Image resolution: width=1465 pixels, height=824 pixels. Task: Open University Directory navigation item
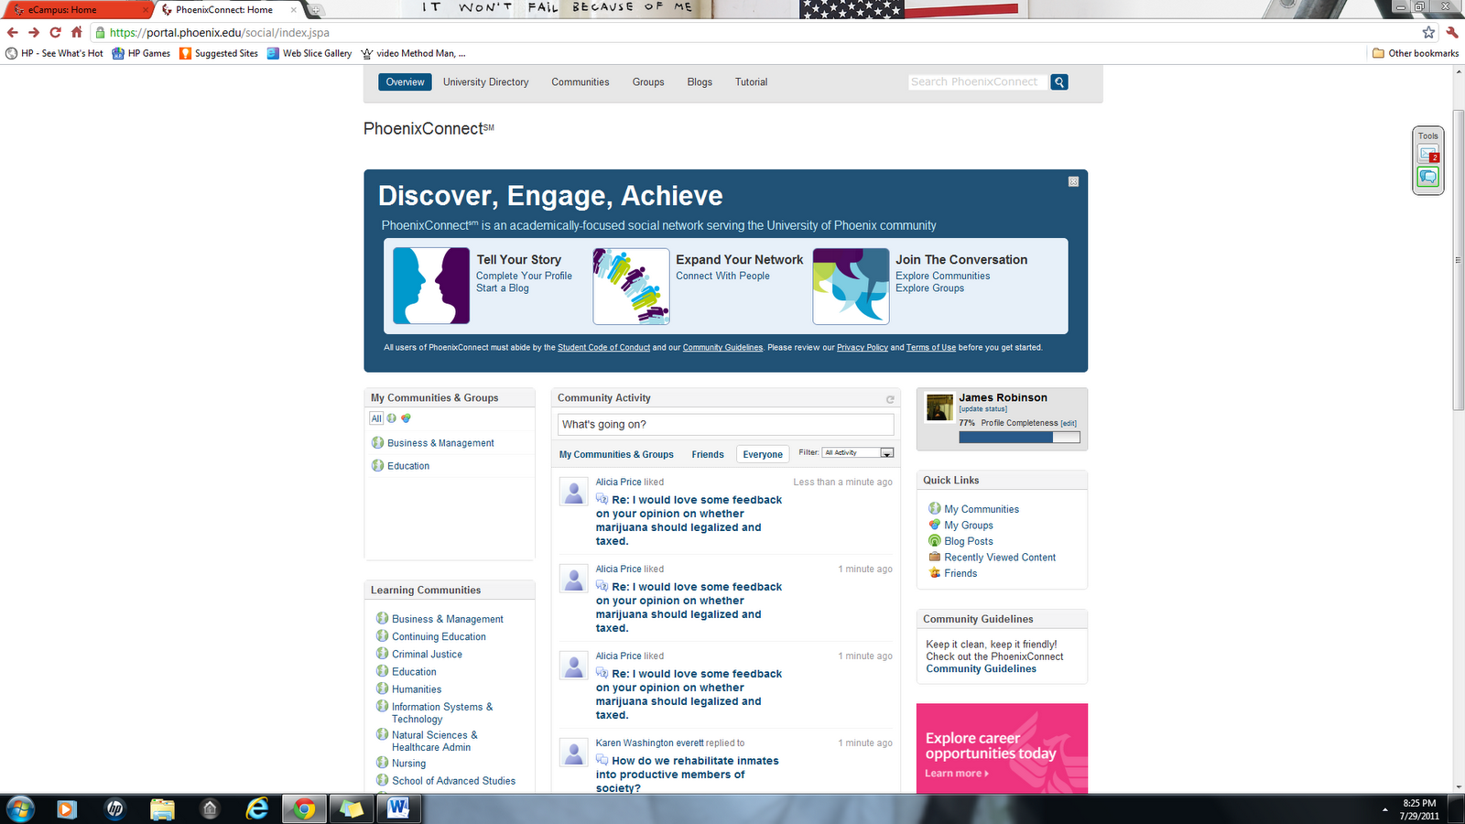coord(486,82)
